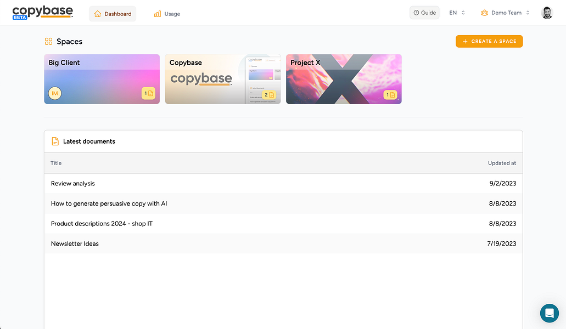Image resolution: width=566 pixels, height=329 pixels.
Task: Open the Project X space thumbnail
Action: tap(343, 78)
